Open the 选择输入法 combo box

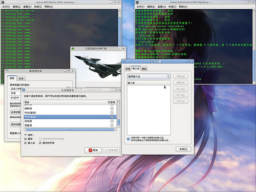(x=148, y=76)
